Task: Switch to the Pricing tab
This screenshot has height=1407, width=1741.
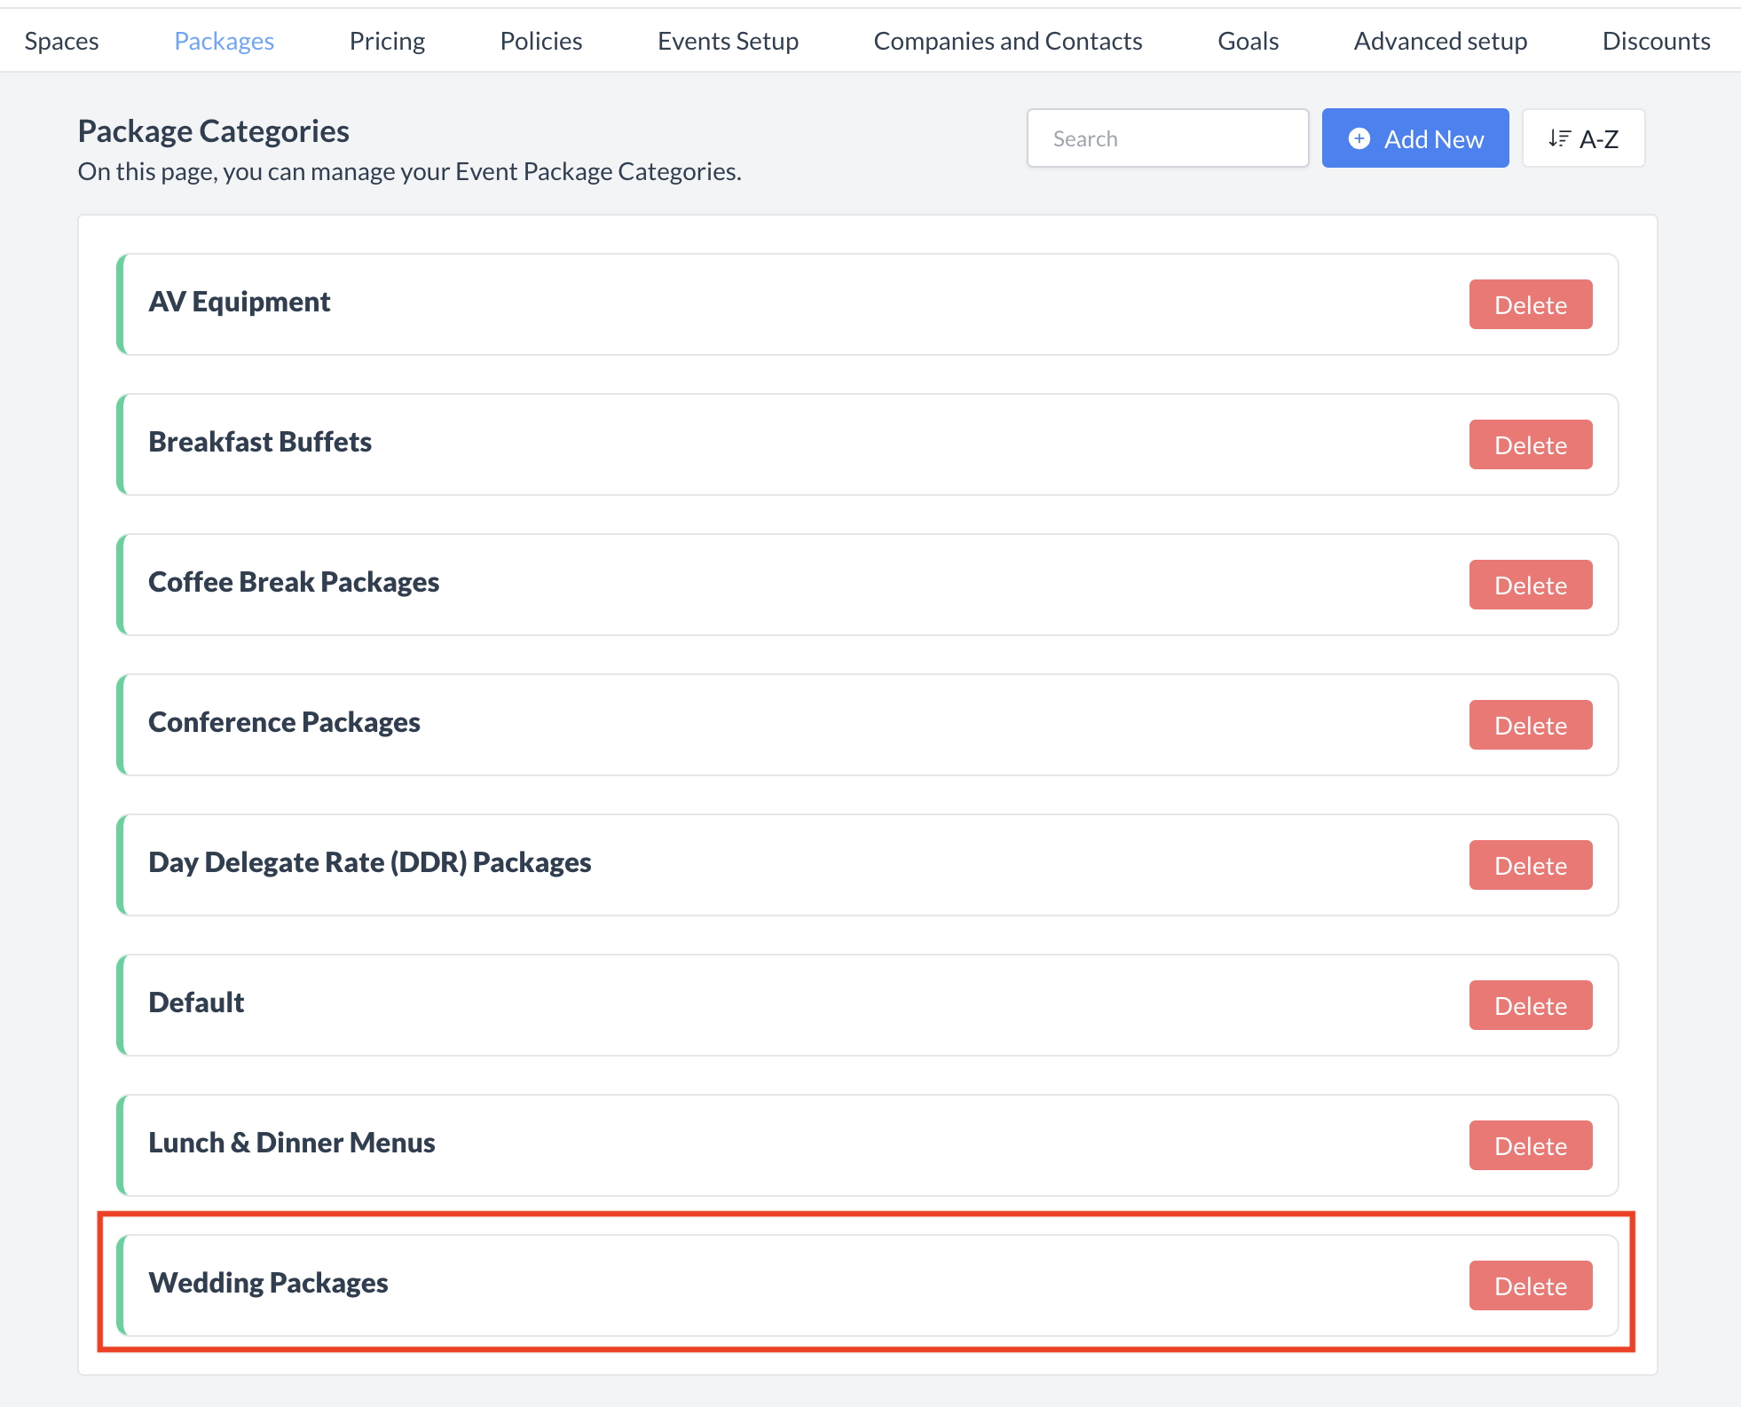Action: [x=387, y=40]
